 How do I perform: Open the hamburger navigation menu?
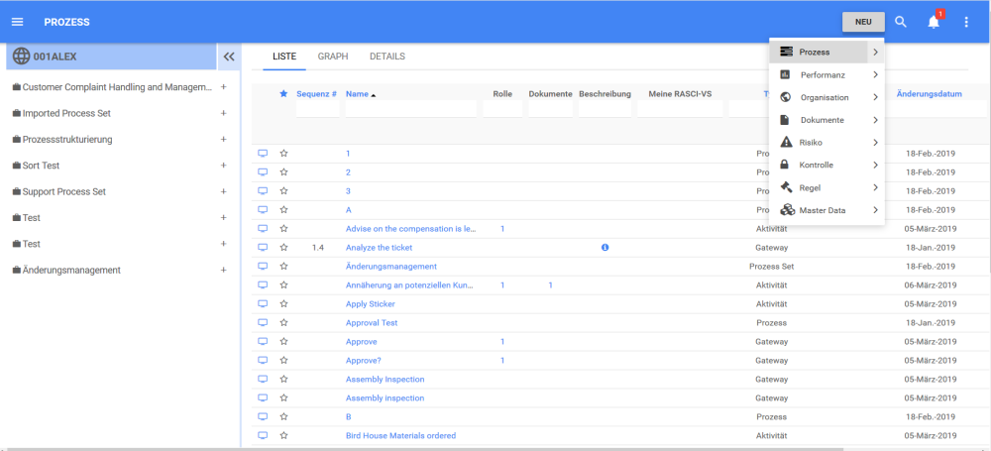18,22
